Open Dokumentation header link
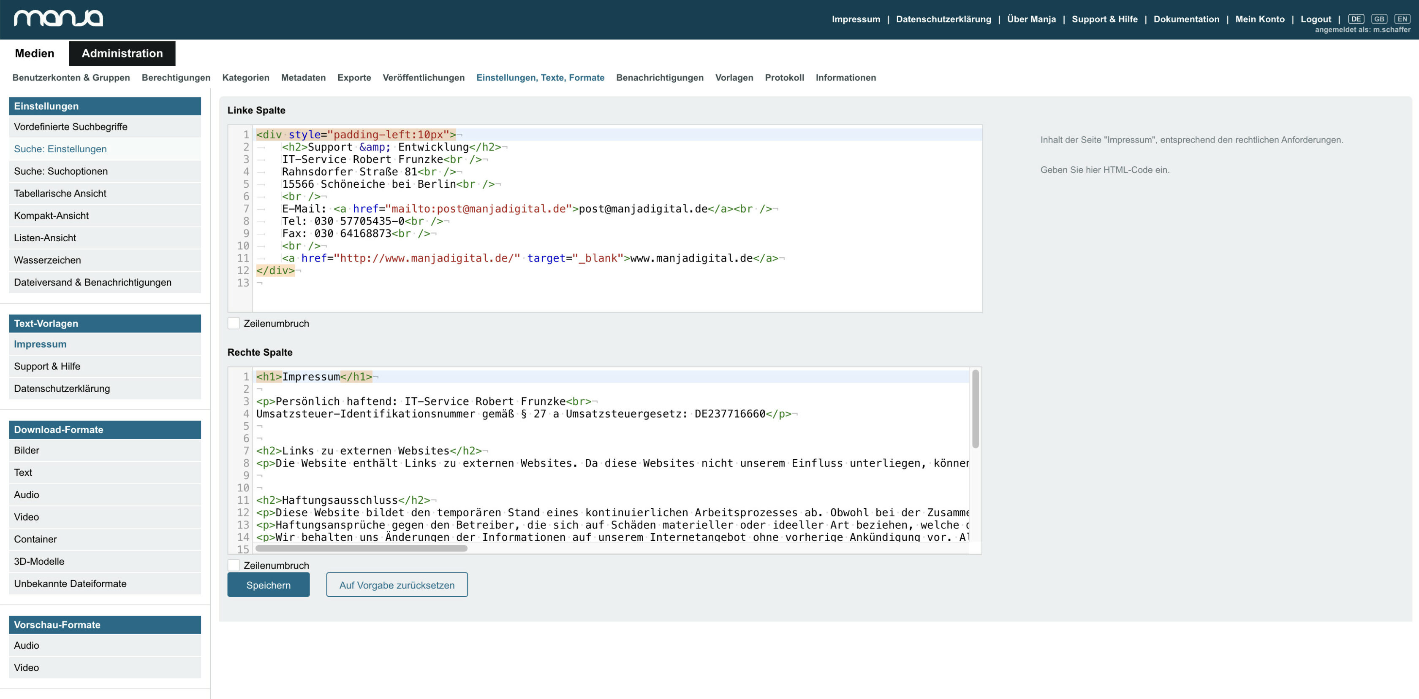Image resolution: width=1419 pixels, height=699 pixels. tap(1187, 19)
